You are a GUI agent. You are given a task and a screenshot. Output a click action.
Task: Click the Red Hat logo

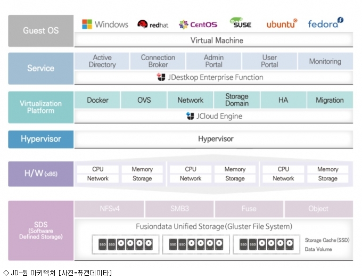pyautogui.click(x=153, y=24)
